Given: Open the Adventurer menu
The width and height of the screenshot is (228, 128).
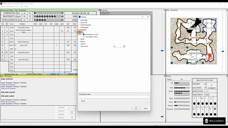Looking at the screenshot, I should 10,6.
